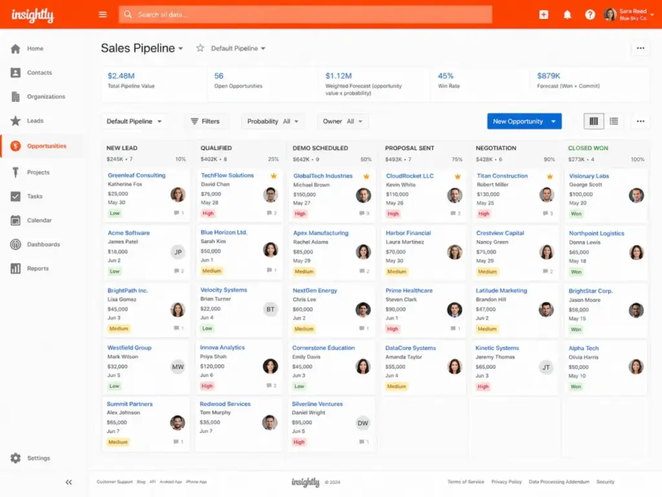This screenshot has height=497, width=662.
Task: Open Default Pipeline dropdown next to star
Action: pyautogui.click(x=238, y=48)
